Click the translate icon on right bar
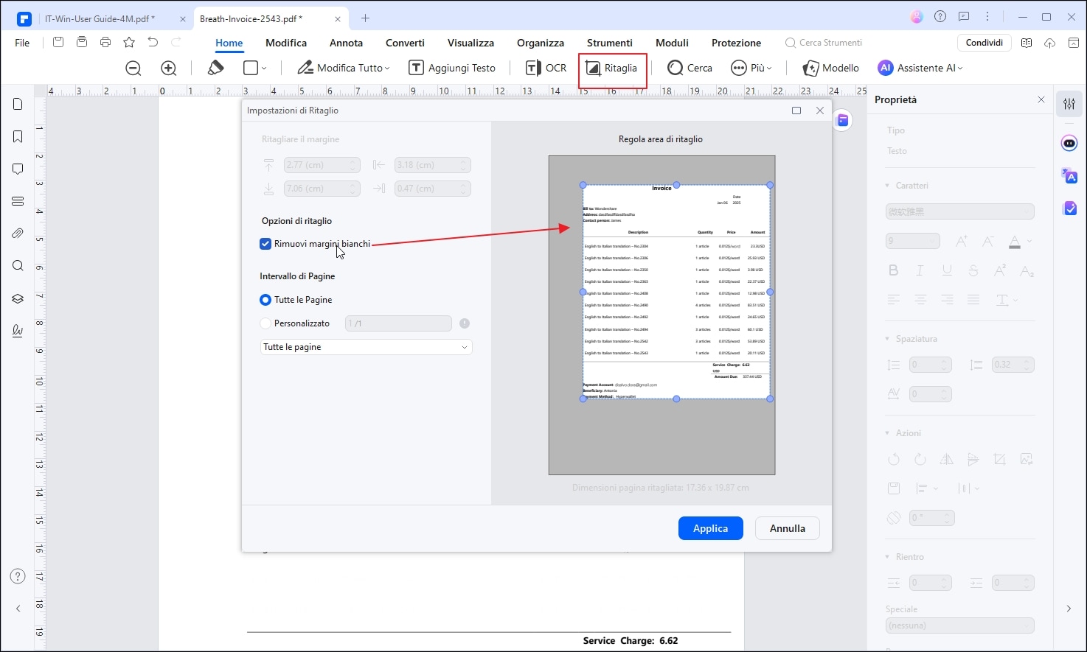The image size is (1087, 652). pyautogui.click(x=1069, y=175)
